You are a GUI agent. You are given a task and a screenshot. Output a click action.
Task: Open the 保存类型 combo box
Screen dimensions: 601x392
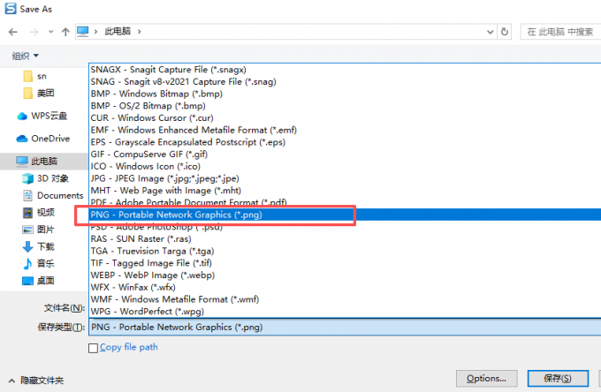click(345, 328)
